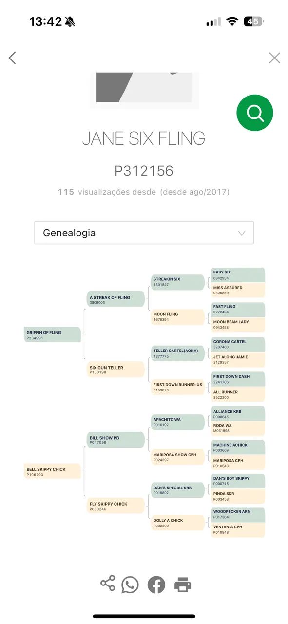The height and width of the screenshot is (624, 288).
Task: Tap the horse photo thumbnail at the top
Action: [144, 88]
